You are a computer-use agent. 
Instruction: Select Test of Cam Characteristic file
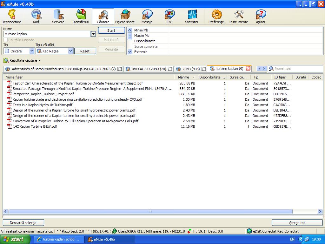(78, 83)
